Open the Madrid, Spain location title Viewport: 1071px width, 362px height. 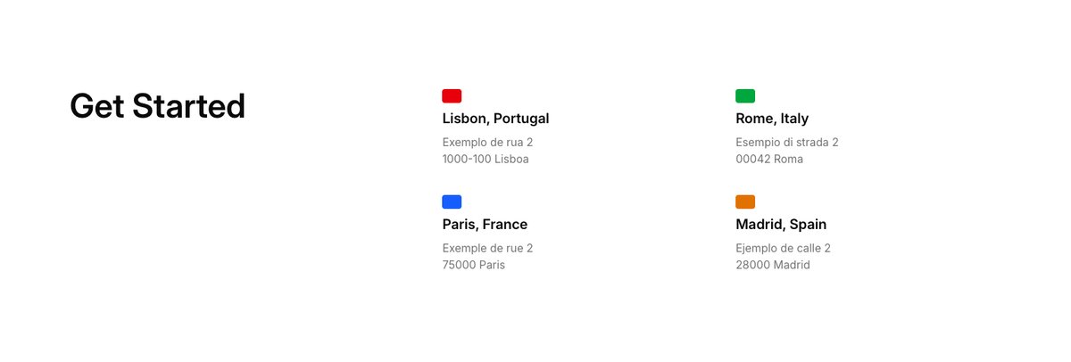click(781, 225)
